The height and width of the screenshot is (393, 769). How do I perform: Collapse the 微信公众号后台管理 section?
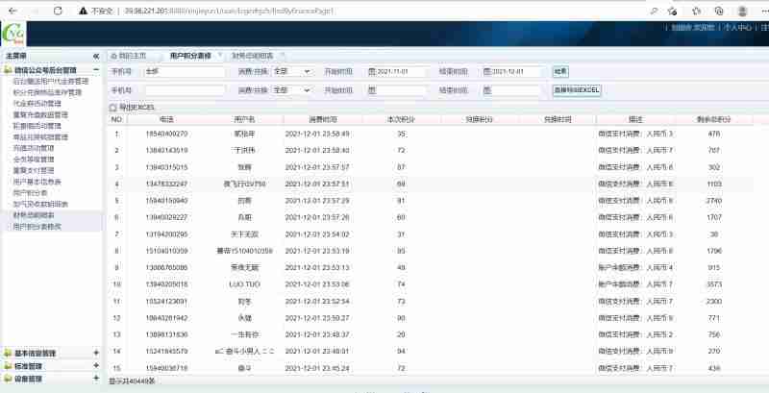click(x=95, y=69)
